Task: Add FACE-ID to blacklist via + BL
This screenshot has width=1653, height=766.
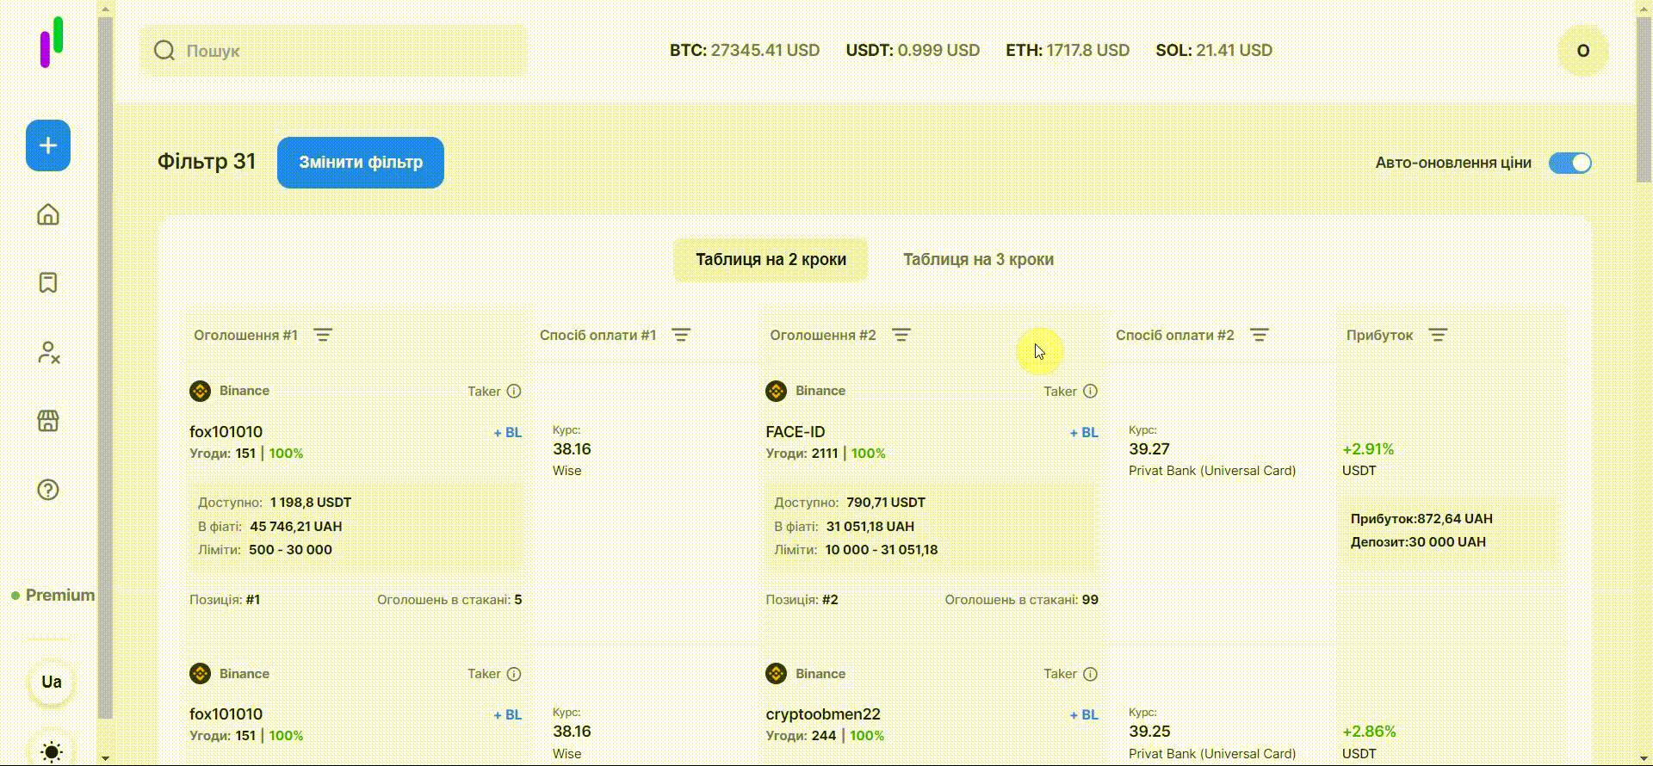Action: 1083,433
